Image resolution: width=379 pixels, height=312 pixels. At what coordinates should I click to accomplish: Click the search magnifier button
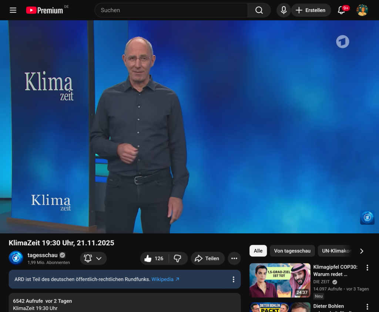point(259,10)
